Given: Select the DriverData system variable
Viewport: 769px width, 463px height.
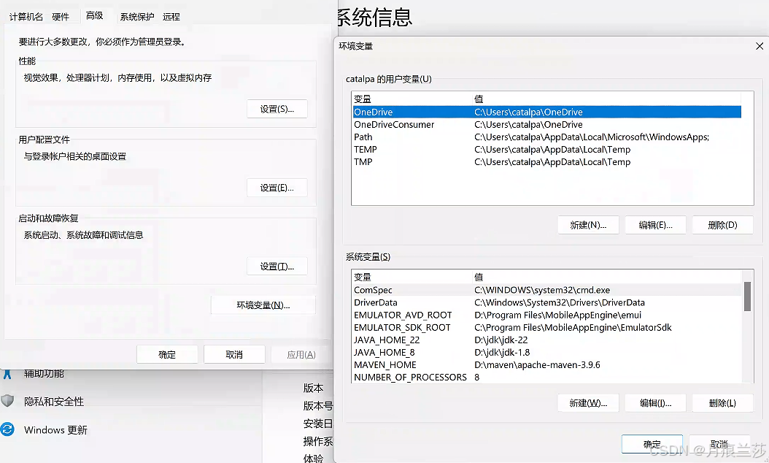Looking at the screenshot, I should (x=546, y=302).
